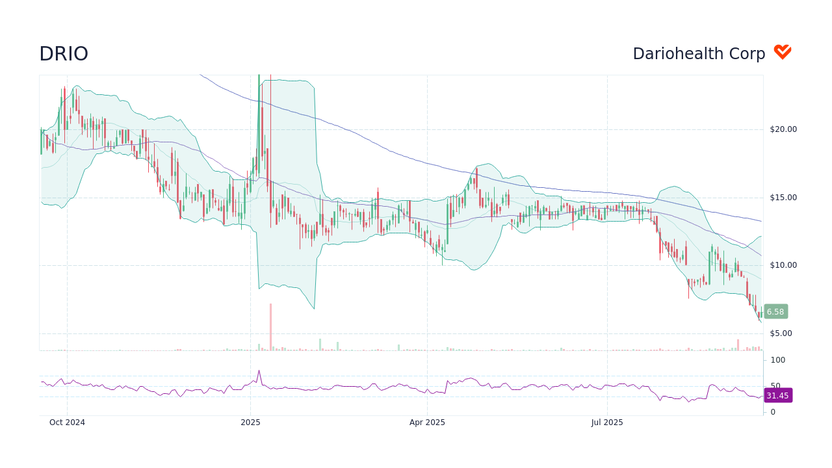The height and width of the screenshot is (468, 832).
Task: Click the Jul 2025 date label
Action: pyautogui.click(x=607, y=422)
